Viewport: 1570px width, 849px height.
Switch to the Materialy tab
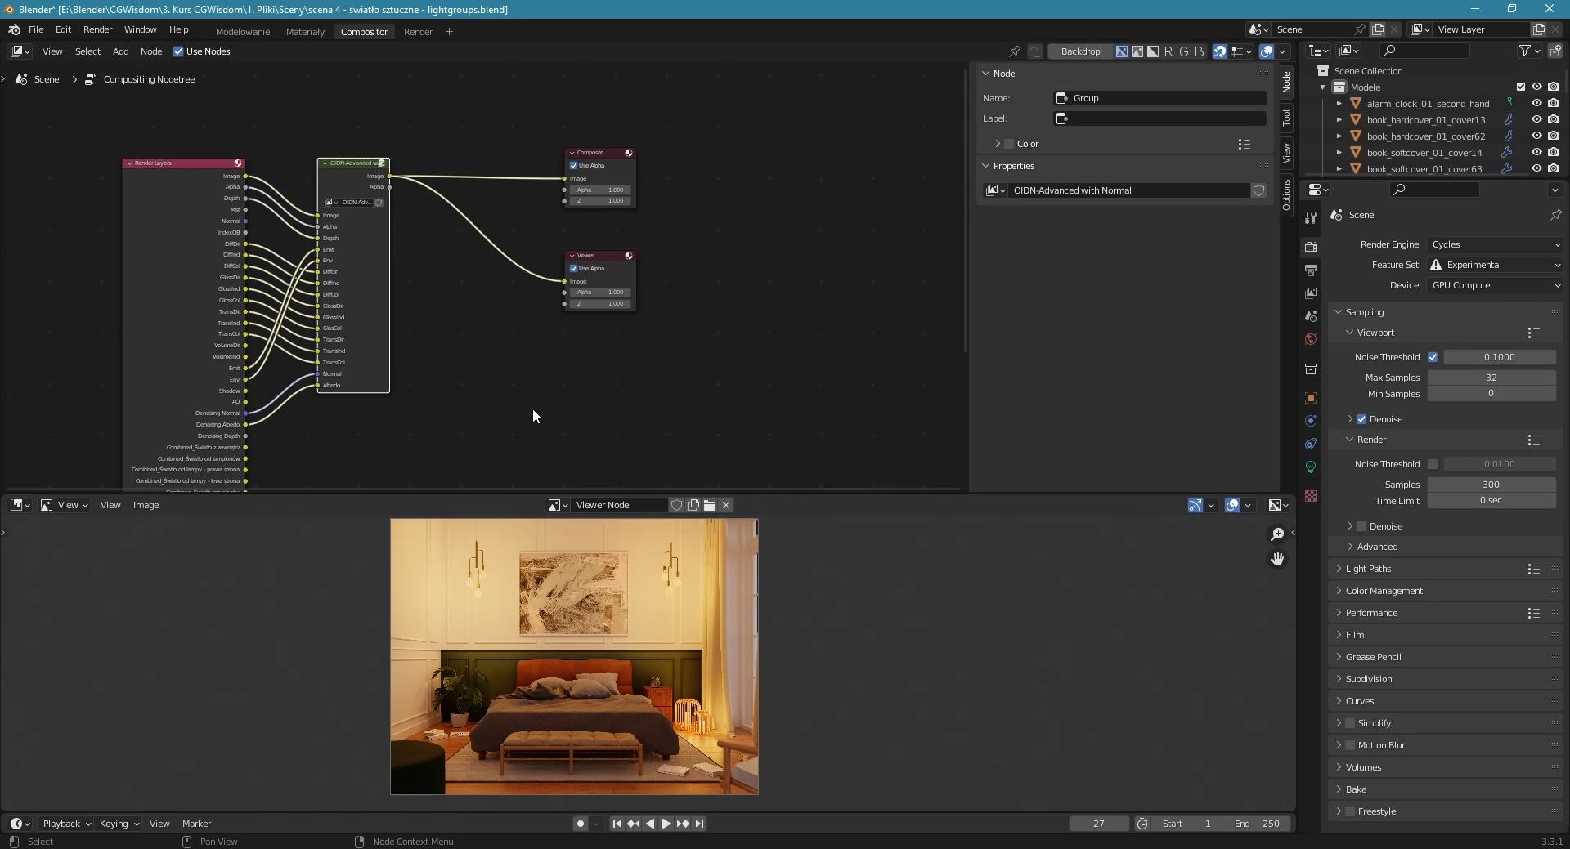305,31
